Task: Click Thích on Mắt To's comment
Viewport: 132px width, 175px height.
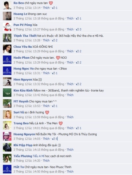Action: coord(70,172)
